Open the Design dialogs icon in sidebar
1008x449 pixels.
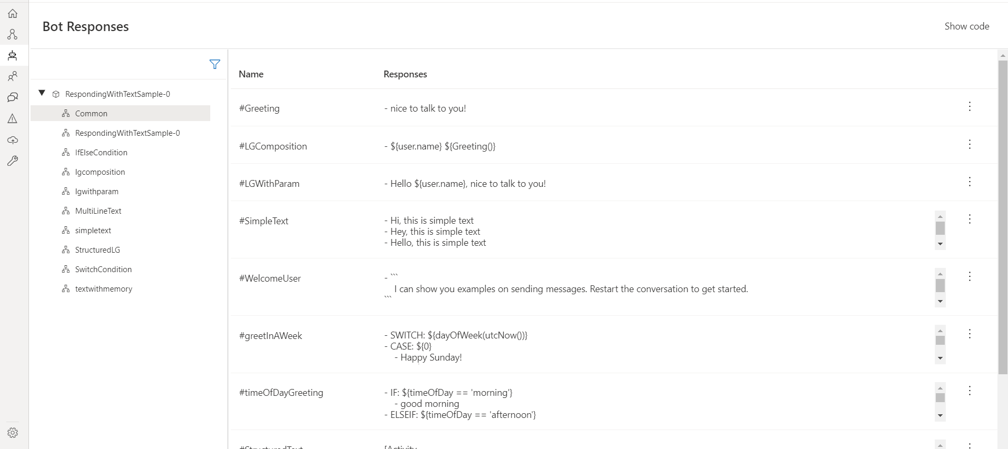[13, 34]
